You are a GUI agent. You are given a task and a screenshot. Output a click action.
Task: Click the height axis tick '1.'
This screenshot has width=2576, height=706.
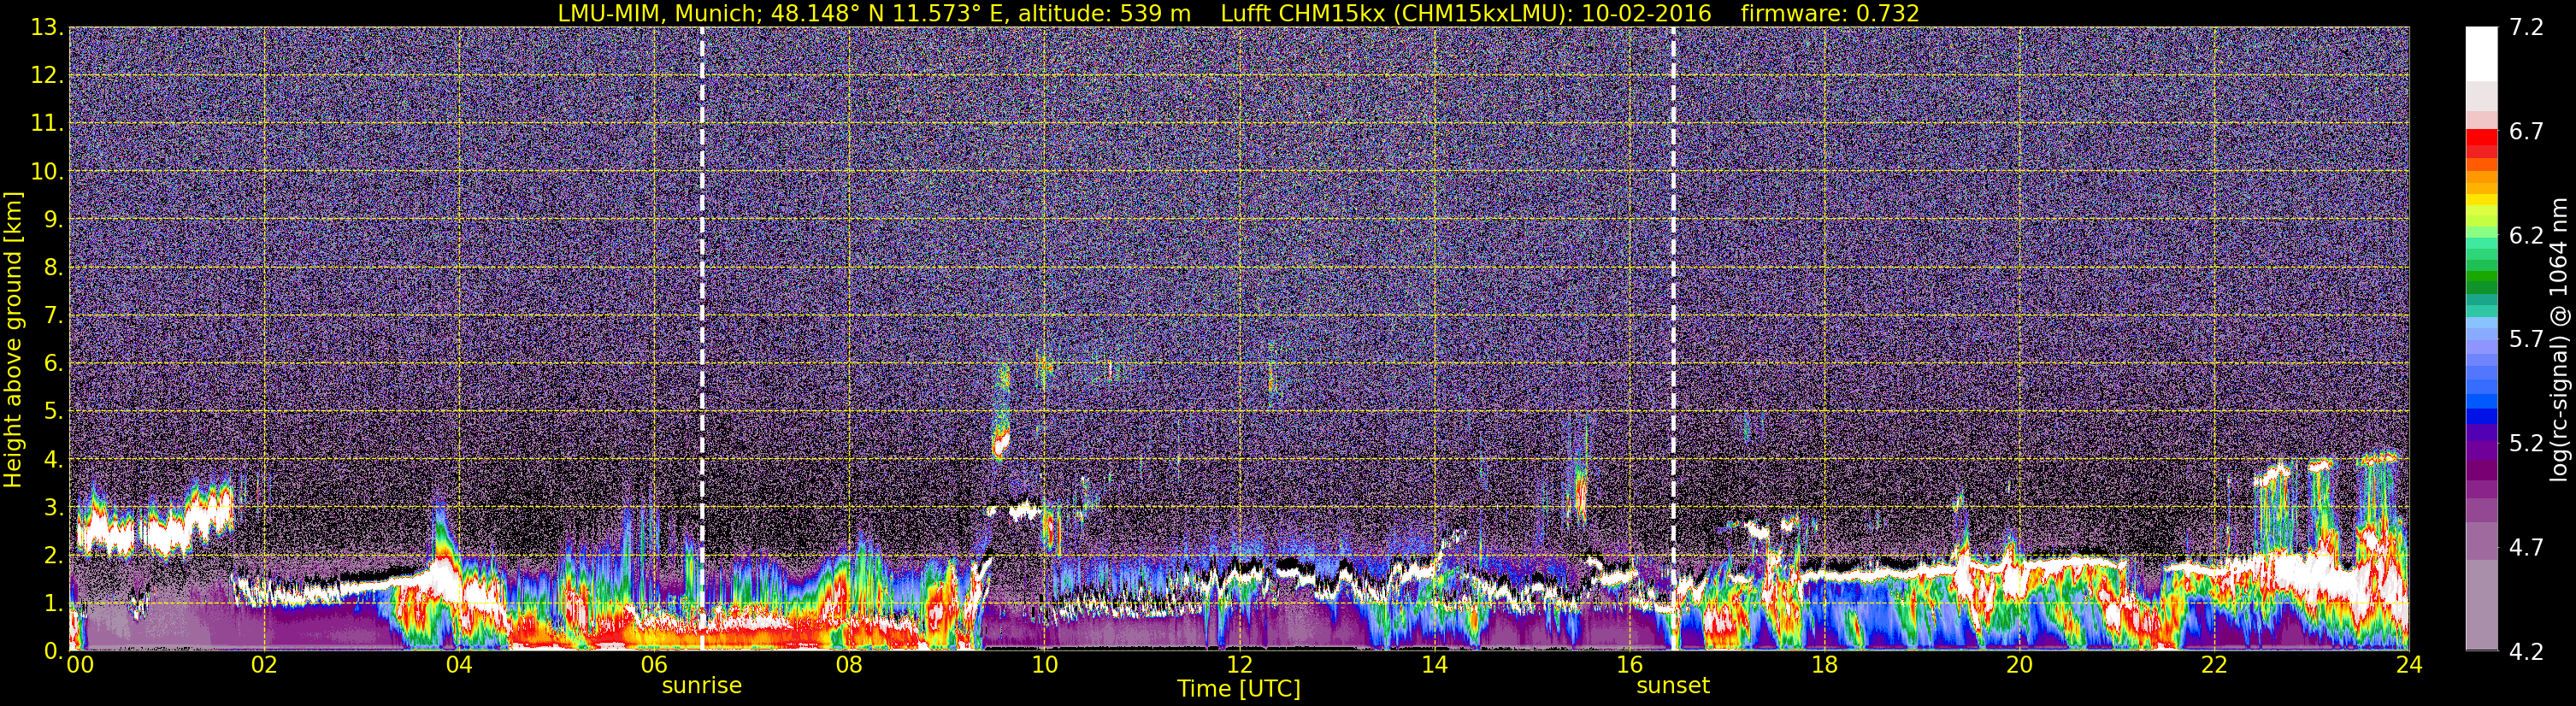pyautogui.click(x=54, y=603)
